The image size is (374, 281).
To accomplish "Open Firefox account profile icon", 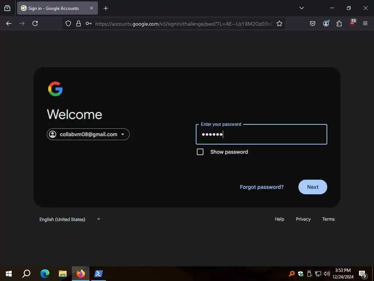I will click(326, 23).
